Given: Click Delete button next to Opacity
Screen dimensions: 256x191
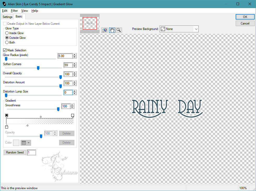Looking at the screenshot, I should (x=67, y=133).
